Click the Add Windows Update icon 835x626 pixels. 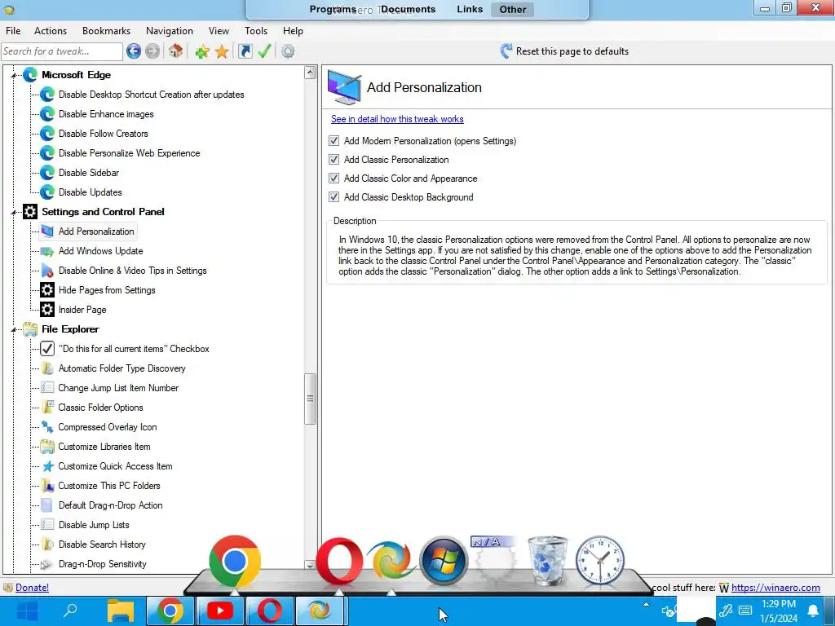(47, 251)
